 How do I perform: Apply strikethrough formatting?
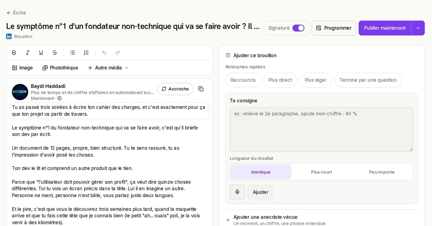55,53
